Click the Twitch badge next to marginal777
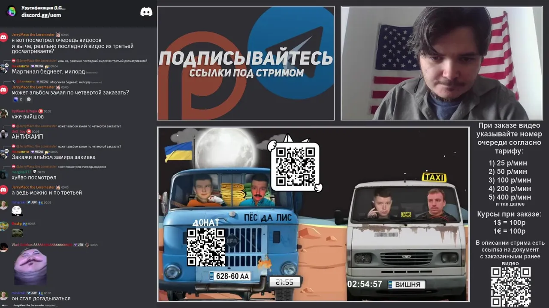Viewport: 549px width, 308px height. (x=35, y=172)
